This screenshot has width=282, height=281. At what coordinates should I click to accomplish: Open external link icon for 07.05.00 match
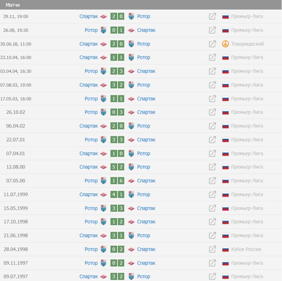point(212,181)
